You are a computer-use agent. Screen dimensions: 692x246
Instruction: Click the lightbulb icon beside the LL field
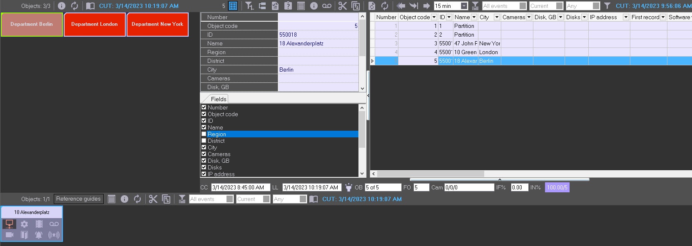pyautogui.click(x=348, y=187)
